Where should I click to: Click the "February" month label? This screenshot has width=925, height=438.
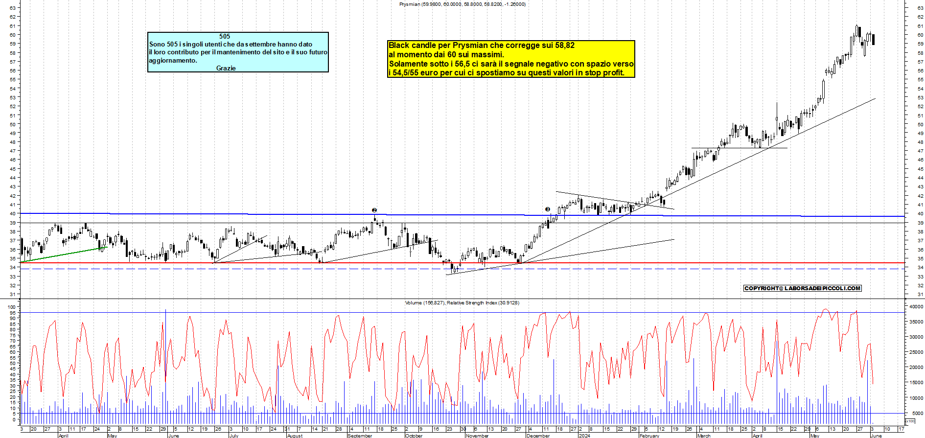(x=649, y=436)
